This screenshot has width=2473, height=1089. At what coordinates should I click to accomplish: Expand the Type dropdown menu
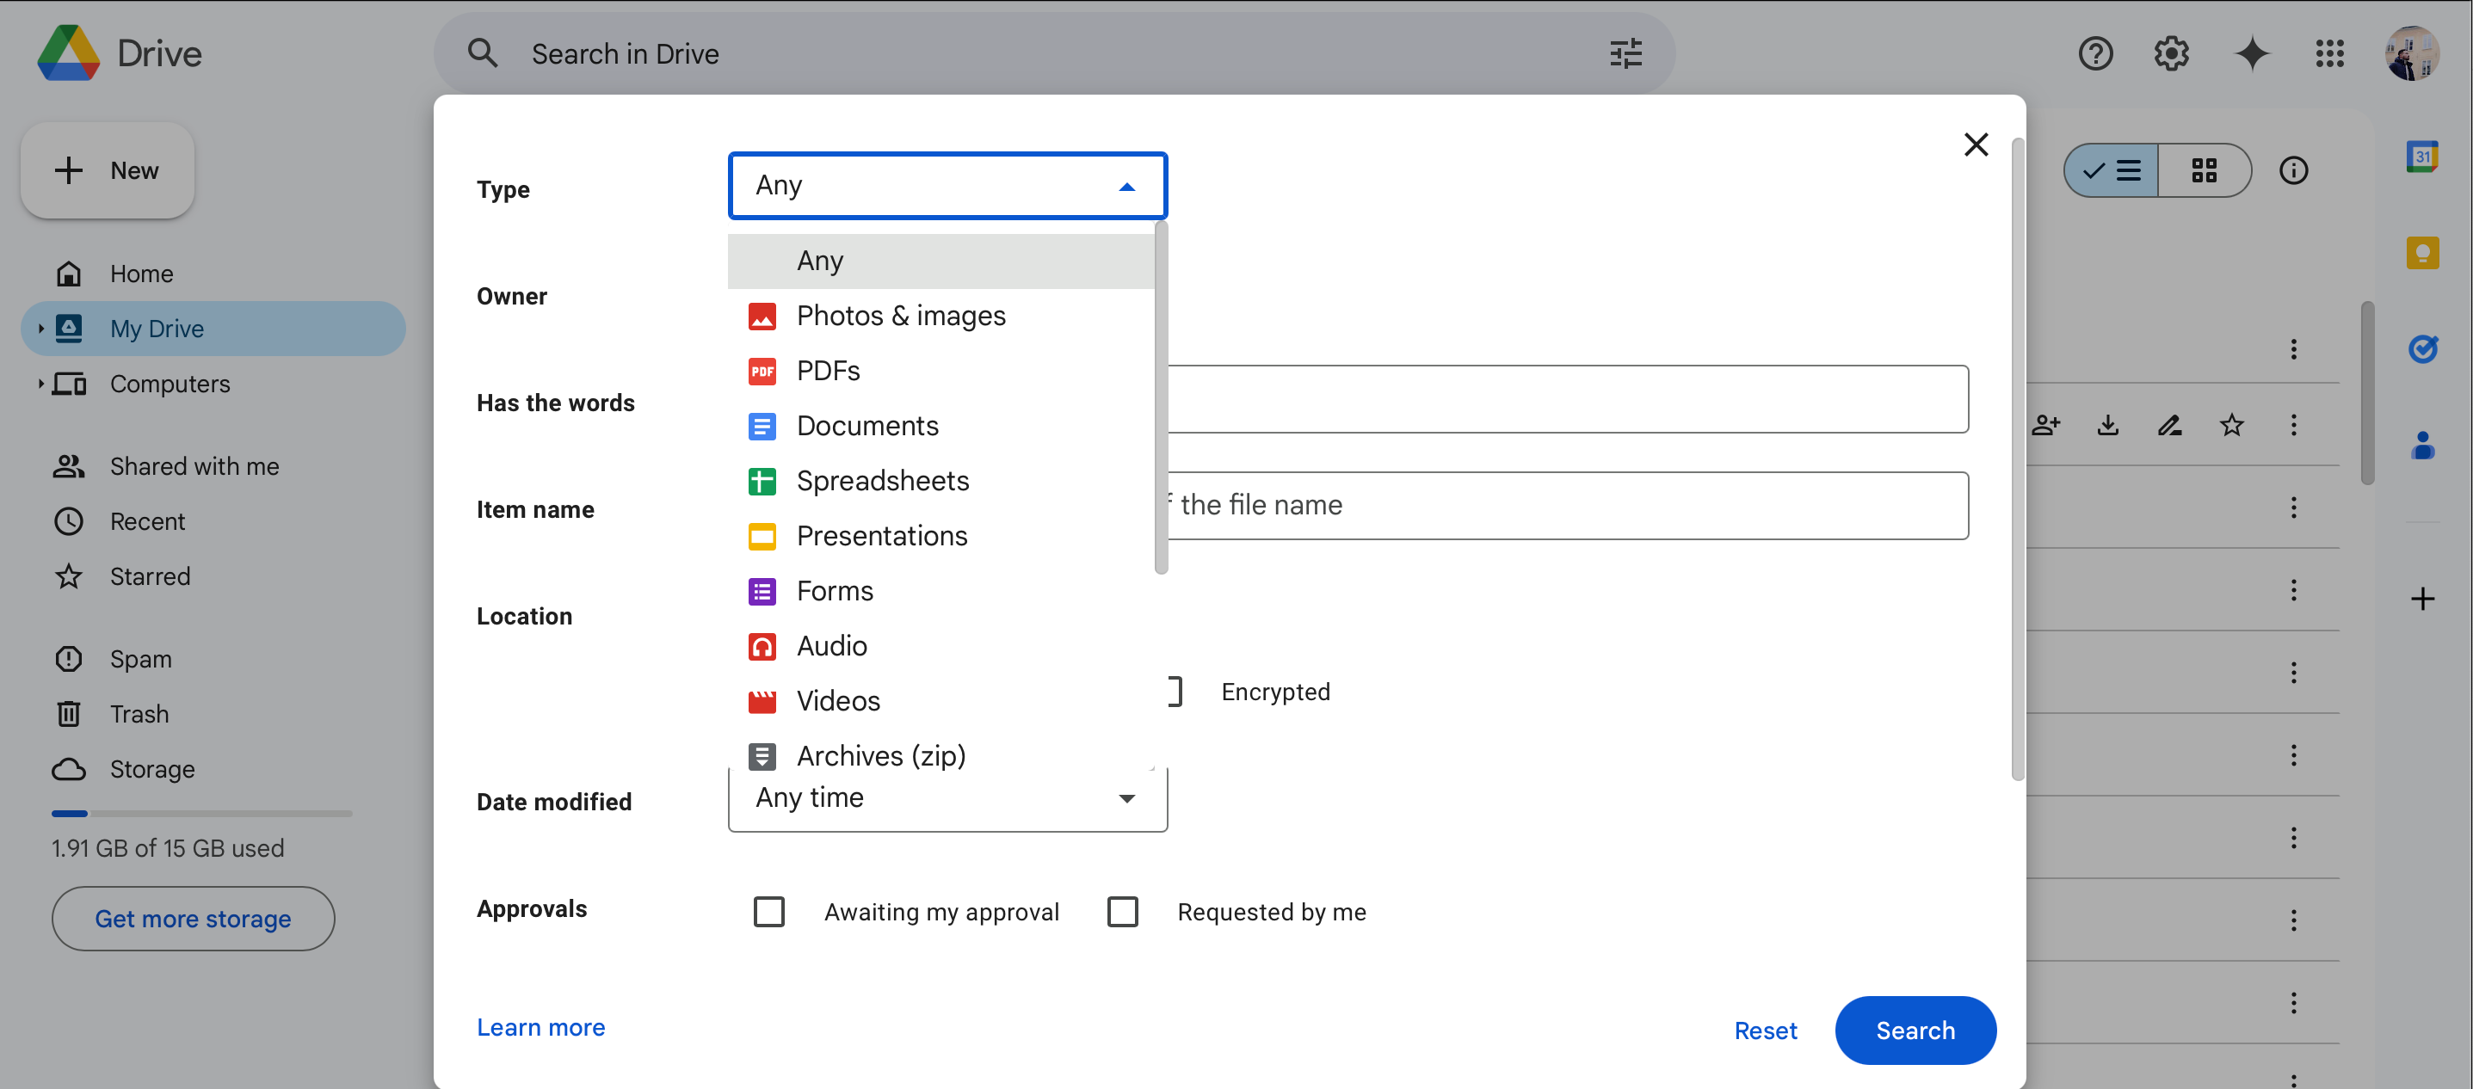point(947,186)
